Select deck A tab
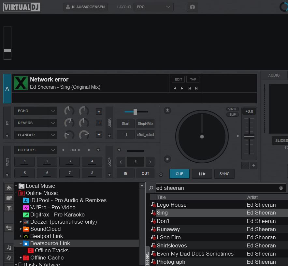The width and height of the screenshot is (288, 266). pyautogui.click(x=7, y=89)
